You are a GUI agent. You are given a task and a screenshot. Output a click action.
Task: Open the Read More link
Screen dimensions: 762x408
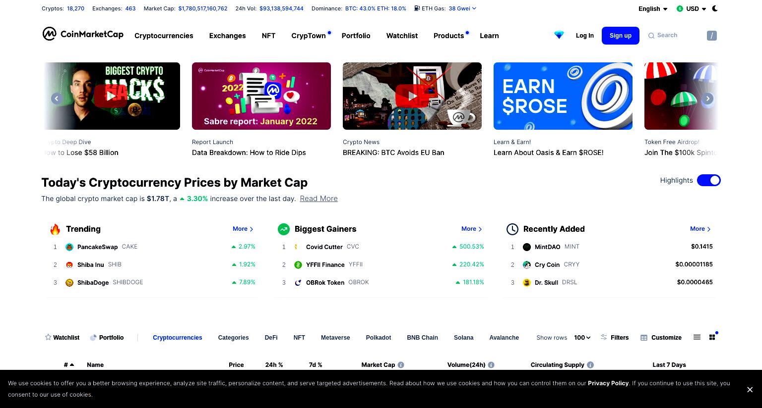(x=318, y=199)
